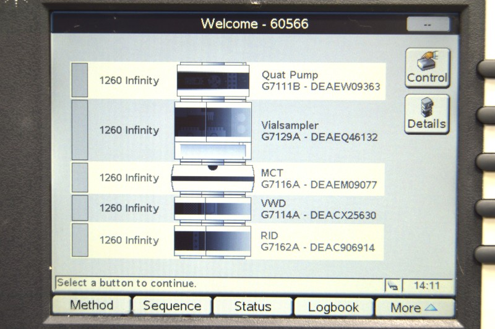Click the Vialsampler status indicator box
This screenshot has height=329, width=495.
tap(80, 130)
